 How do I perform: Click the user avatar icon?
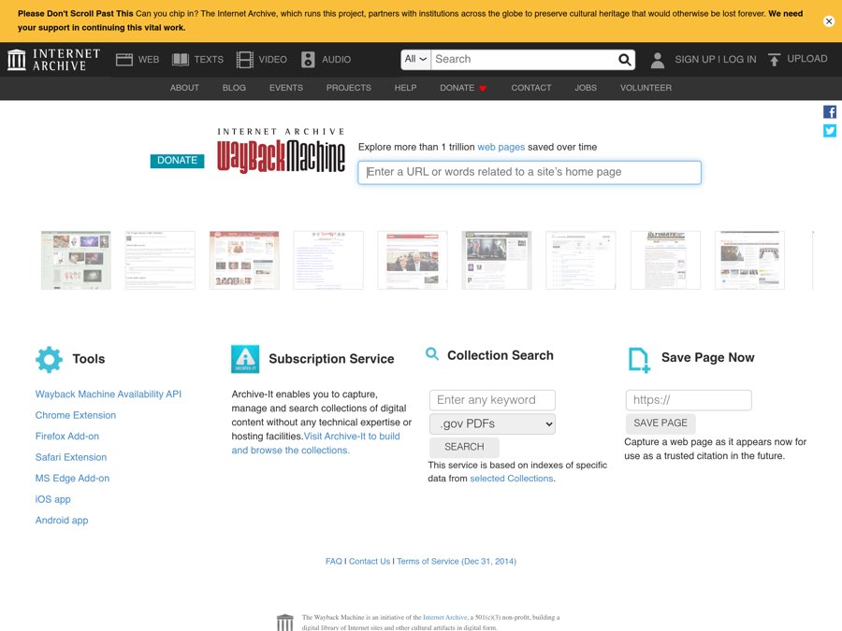click(x=658, y=60)
